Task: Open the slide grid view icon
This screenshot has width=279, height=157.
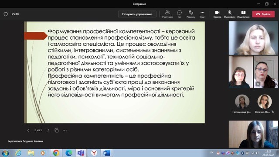Action: click(x=56, y=130)
